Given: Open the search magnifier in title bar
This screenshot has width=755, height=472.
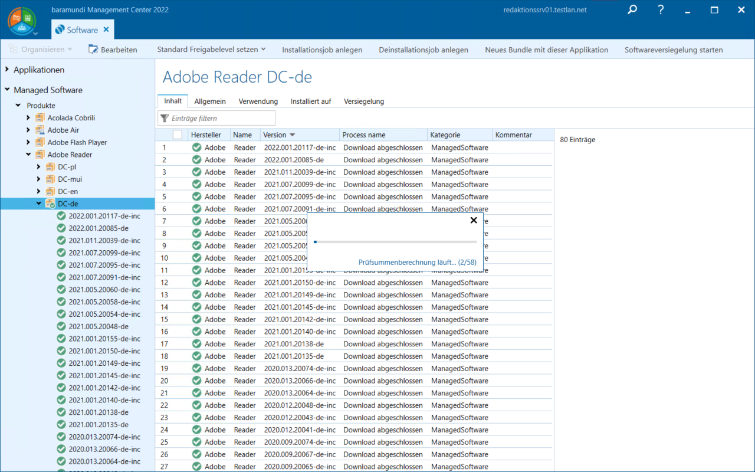Looking at the screenshot, I should point(632,10).
